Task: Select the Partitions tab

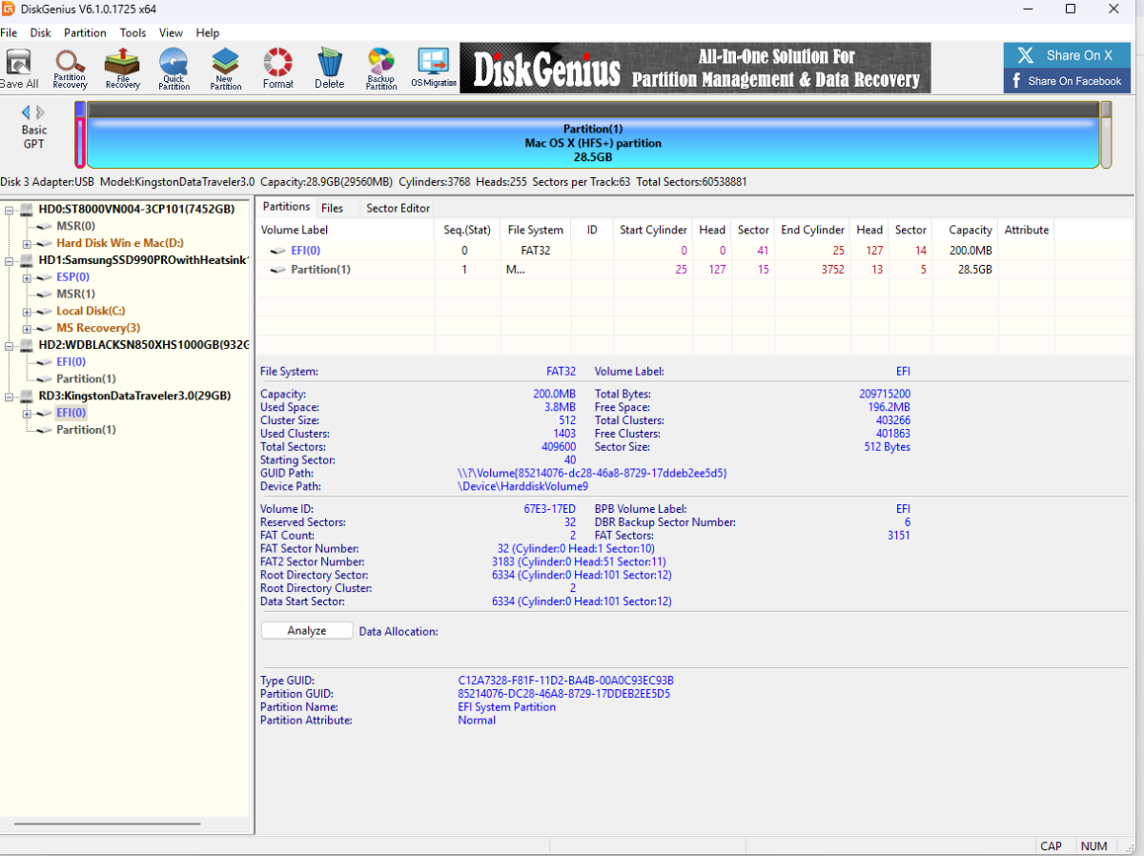Action: pos(287,207)
